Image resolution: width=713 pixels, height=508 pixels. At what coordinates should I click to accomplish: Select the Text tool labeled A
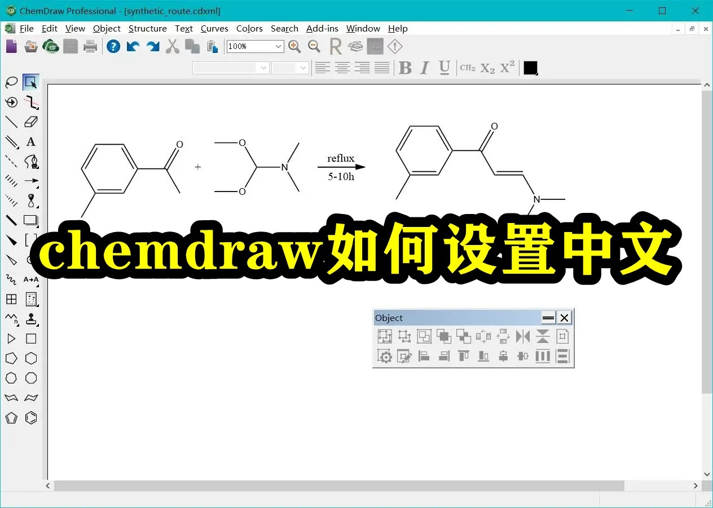pos(31,141)
